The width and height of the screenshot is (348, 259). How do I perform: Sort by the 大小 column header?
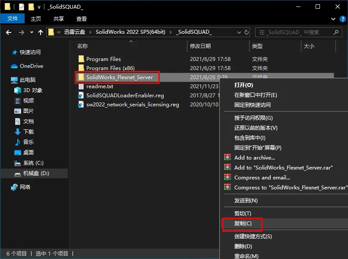click(x=309, y=46)
